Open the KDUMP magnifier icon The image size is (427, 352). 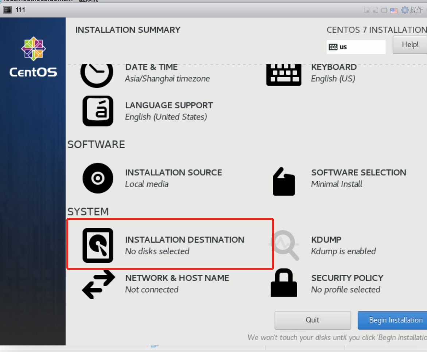(x=284, y=245)
